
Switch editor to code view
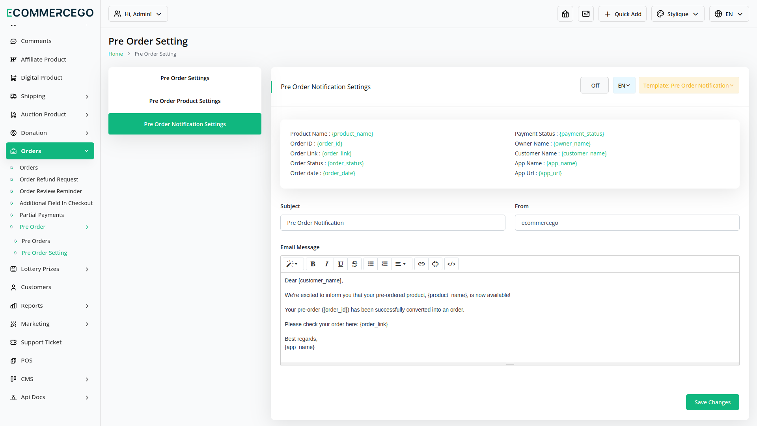[451, 264]
